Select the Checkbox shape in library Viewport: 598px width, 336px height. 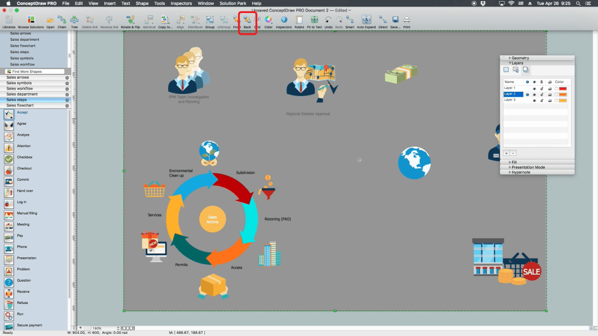9,159
